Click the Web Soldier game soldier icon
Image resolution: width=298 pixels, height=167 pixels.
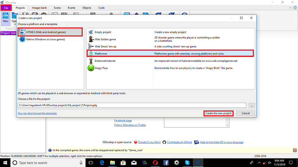[x=91, y=39]
